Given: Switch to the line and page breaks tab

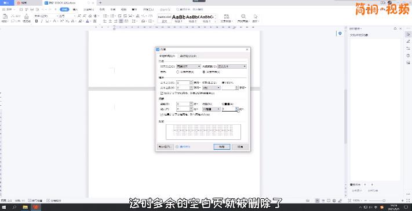Looking at the screenshot, I should click(188, 56).
